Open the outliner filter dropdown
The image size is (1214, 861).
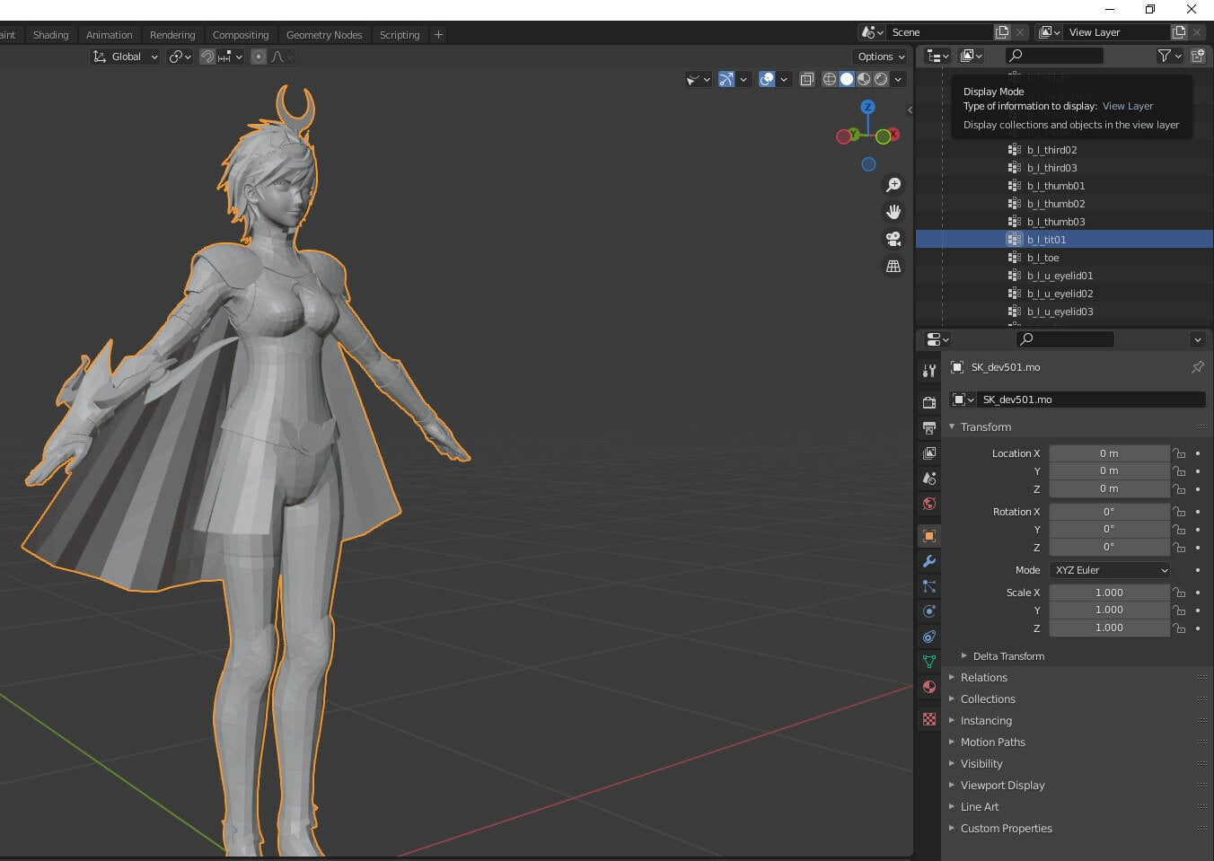point(1169,56)
